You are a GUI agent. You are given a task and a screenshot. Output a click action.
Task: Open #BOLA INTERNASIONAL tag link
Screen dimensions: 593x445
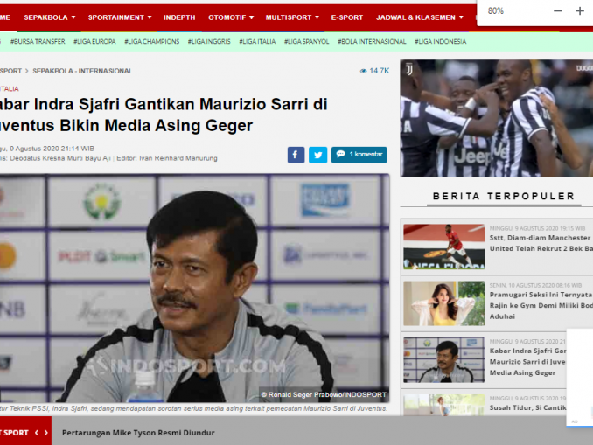point(372,42)
